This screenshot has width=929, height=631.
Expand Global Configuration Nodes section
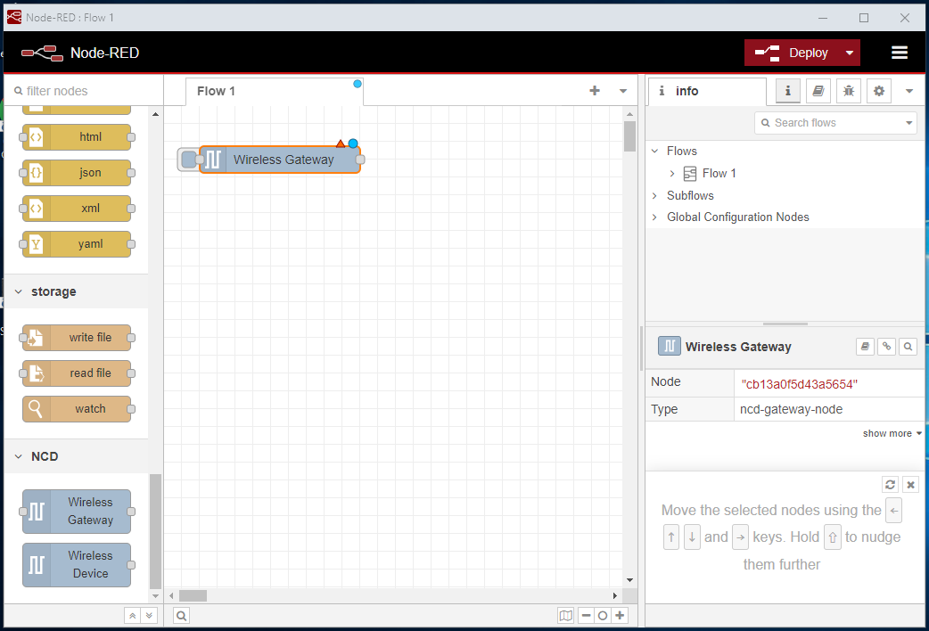pos(654,217)
